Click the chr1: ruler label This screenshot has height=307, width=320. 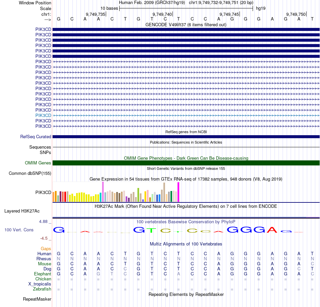pos(46,14)
